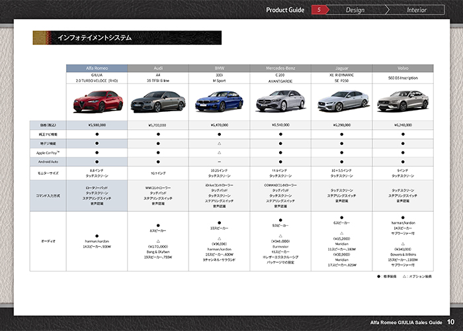Click the Alfa Romeo GIULIA Sales Guide footer
463x331 pixels.
(406, 322)
